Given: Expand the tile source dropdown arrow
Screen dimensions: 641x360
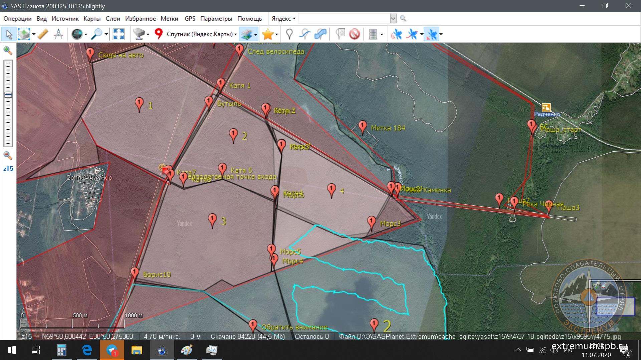Looking at the screenshot, I should tap(148, 34).
